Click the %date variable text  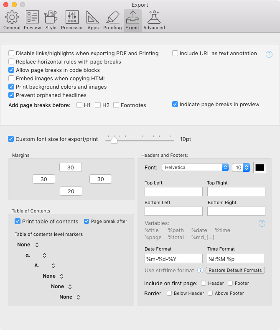pyautogui.click(x=199, y=230)
